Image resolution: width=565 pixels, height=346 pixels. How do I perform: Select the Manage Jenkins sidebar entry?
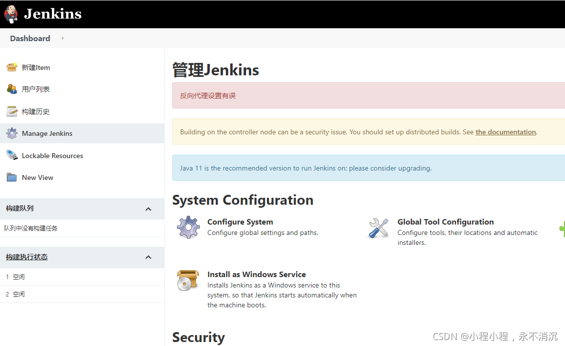coord(82,133)
